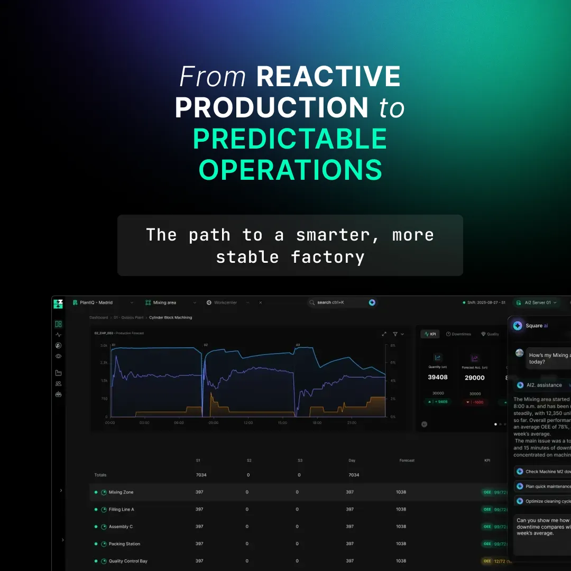
Task: Click the back arrow in KPI panel
Action: [x=424, y=424]
